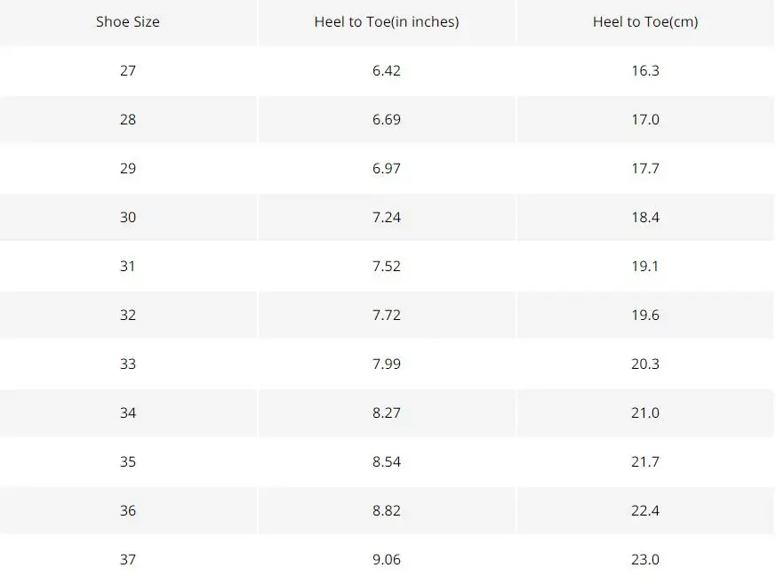Click the Heel to Toe(cm) header
Viewport: 776px width, 584px height.
[645, 21]
